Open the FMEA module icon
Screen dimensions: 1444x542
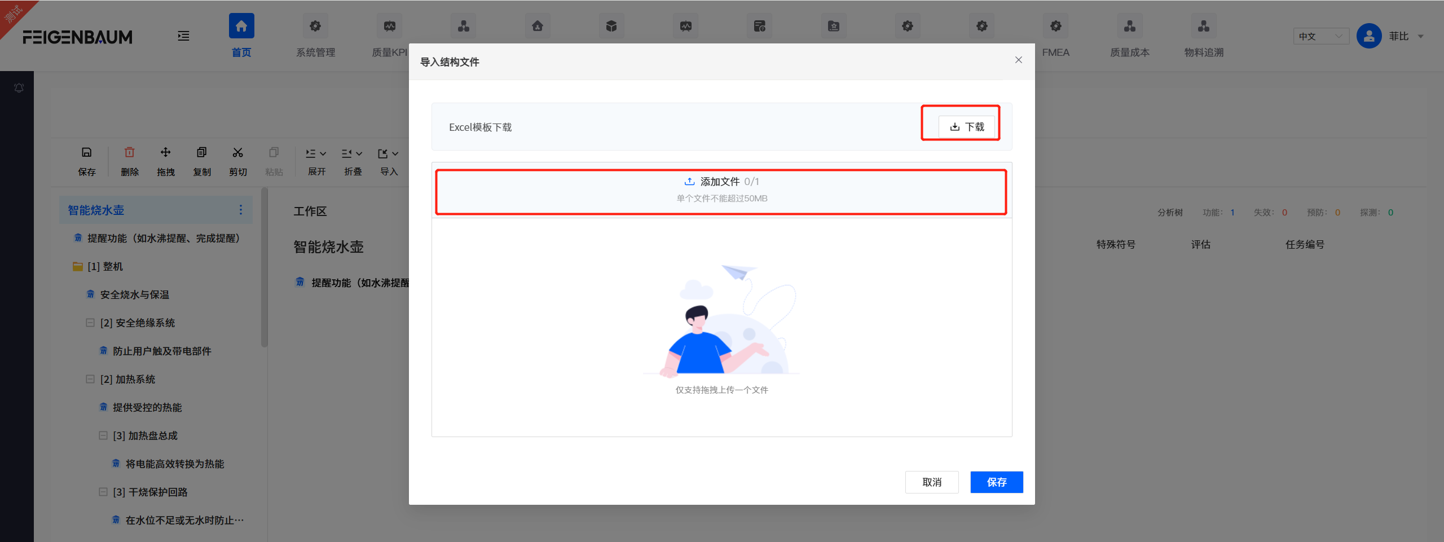(x=1055, y=25)
